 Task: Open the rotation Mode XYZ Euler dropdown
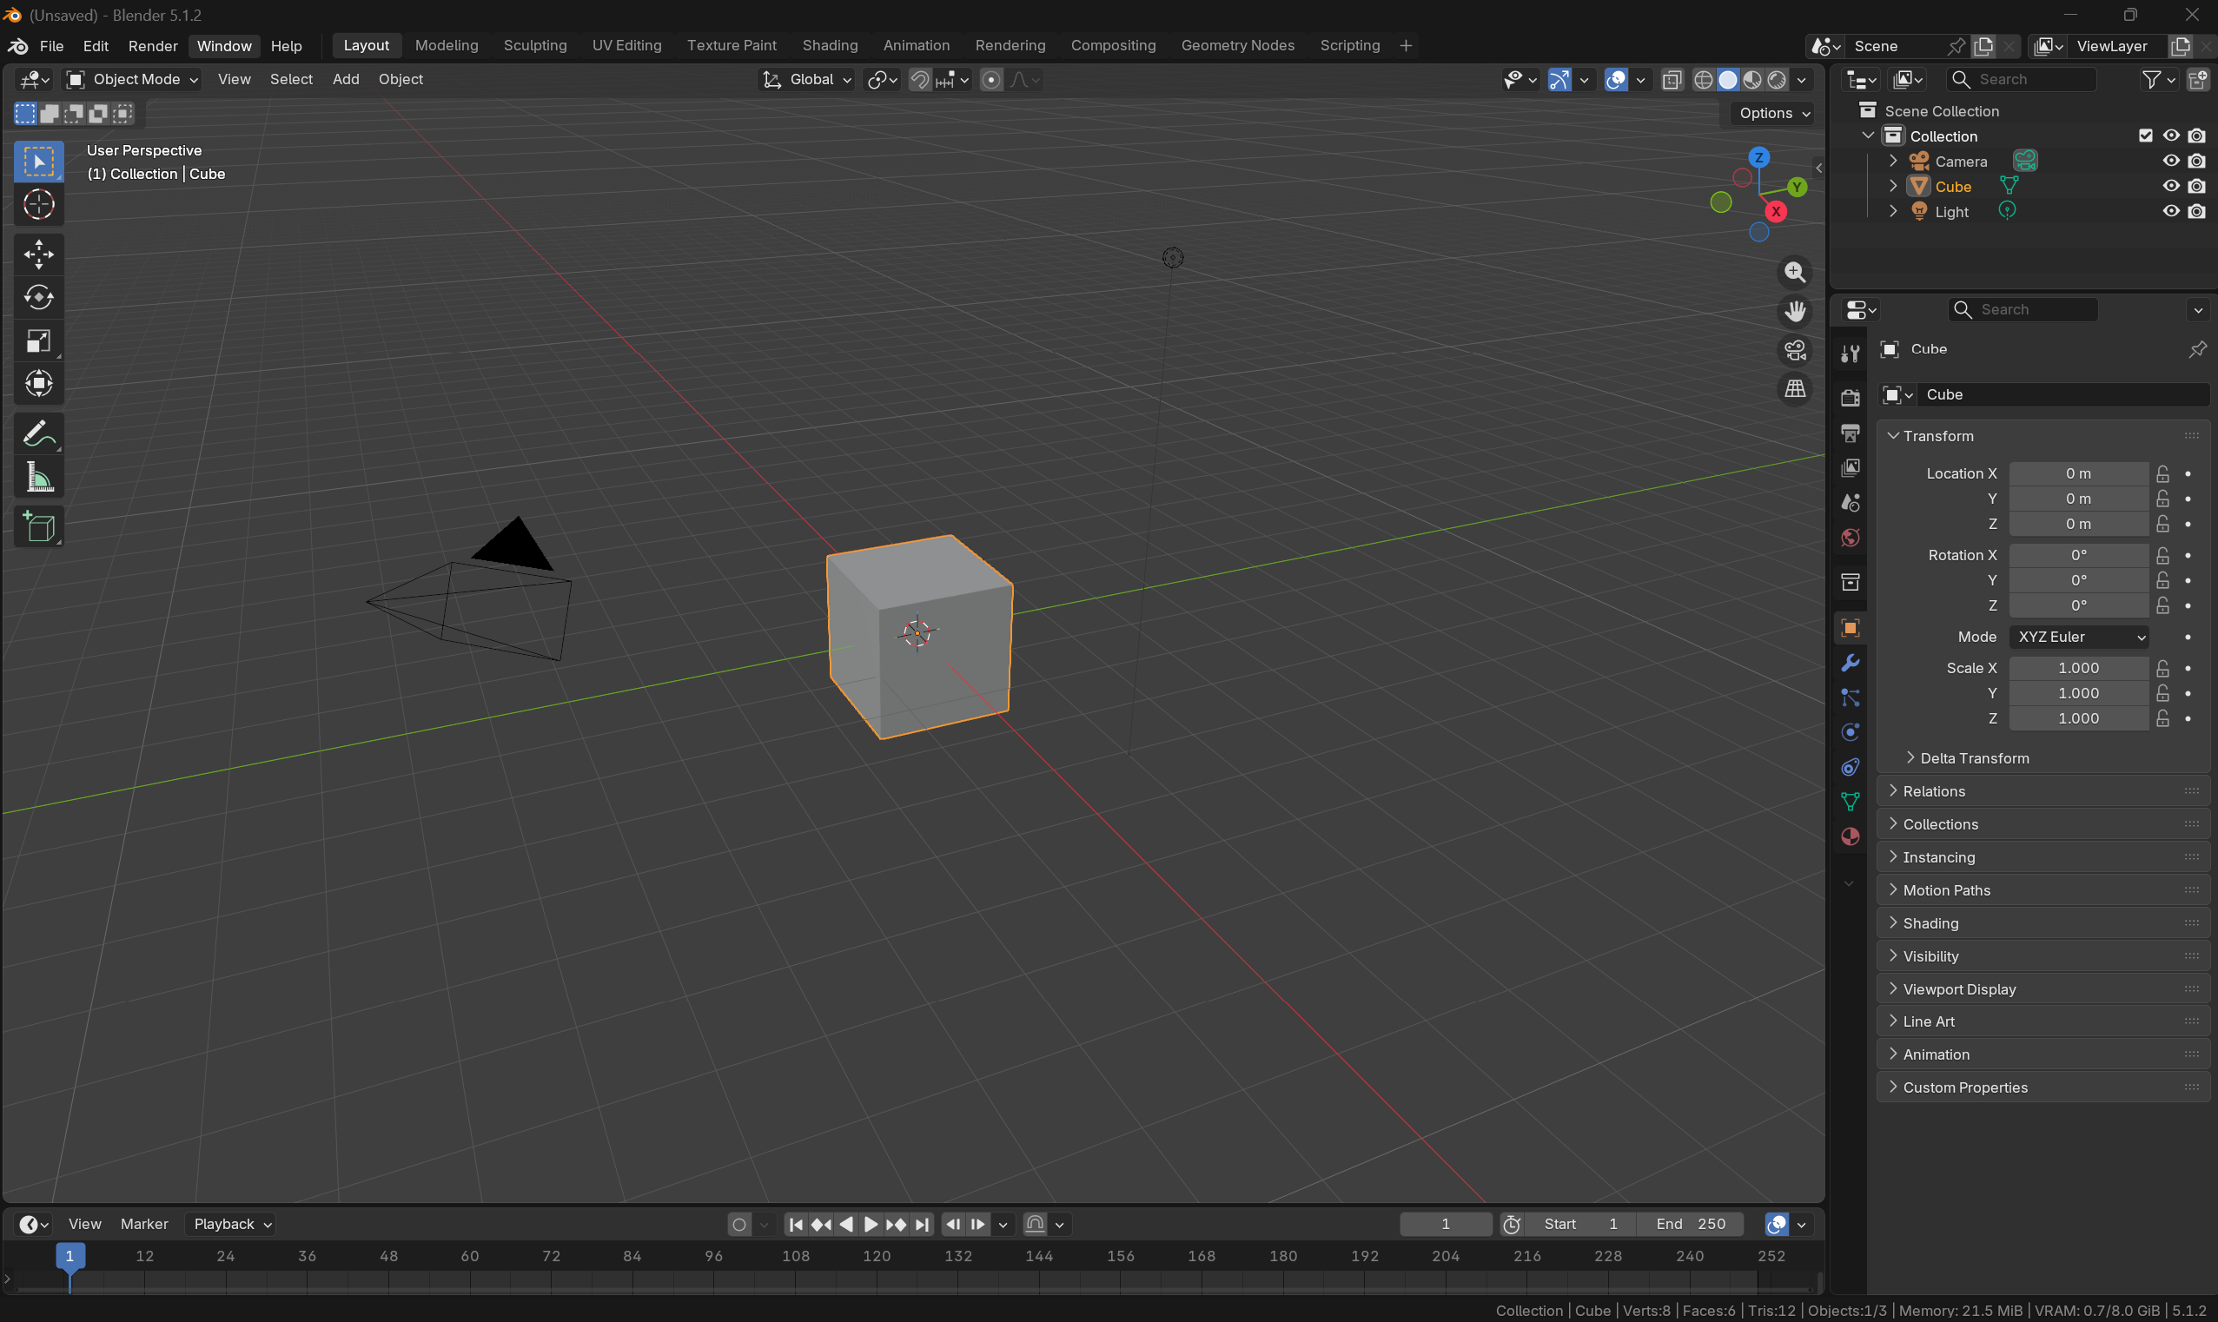(2079, 637)
